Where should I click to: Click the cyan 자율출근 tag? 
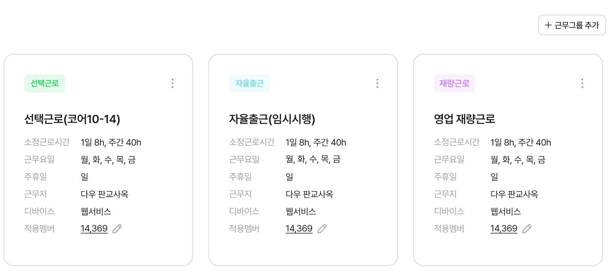click(x=250, y=83)
